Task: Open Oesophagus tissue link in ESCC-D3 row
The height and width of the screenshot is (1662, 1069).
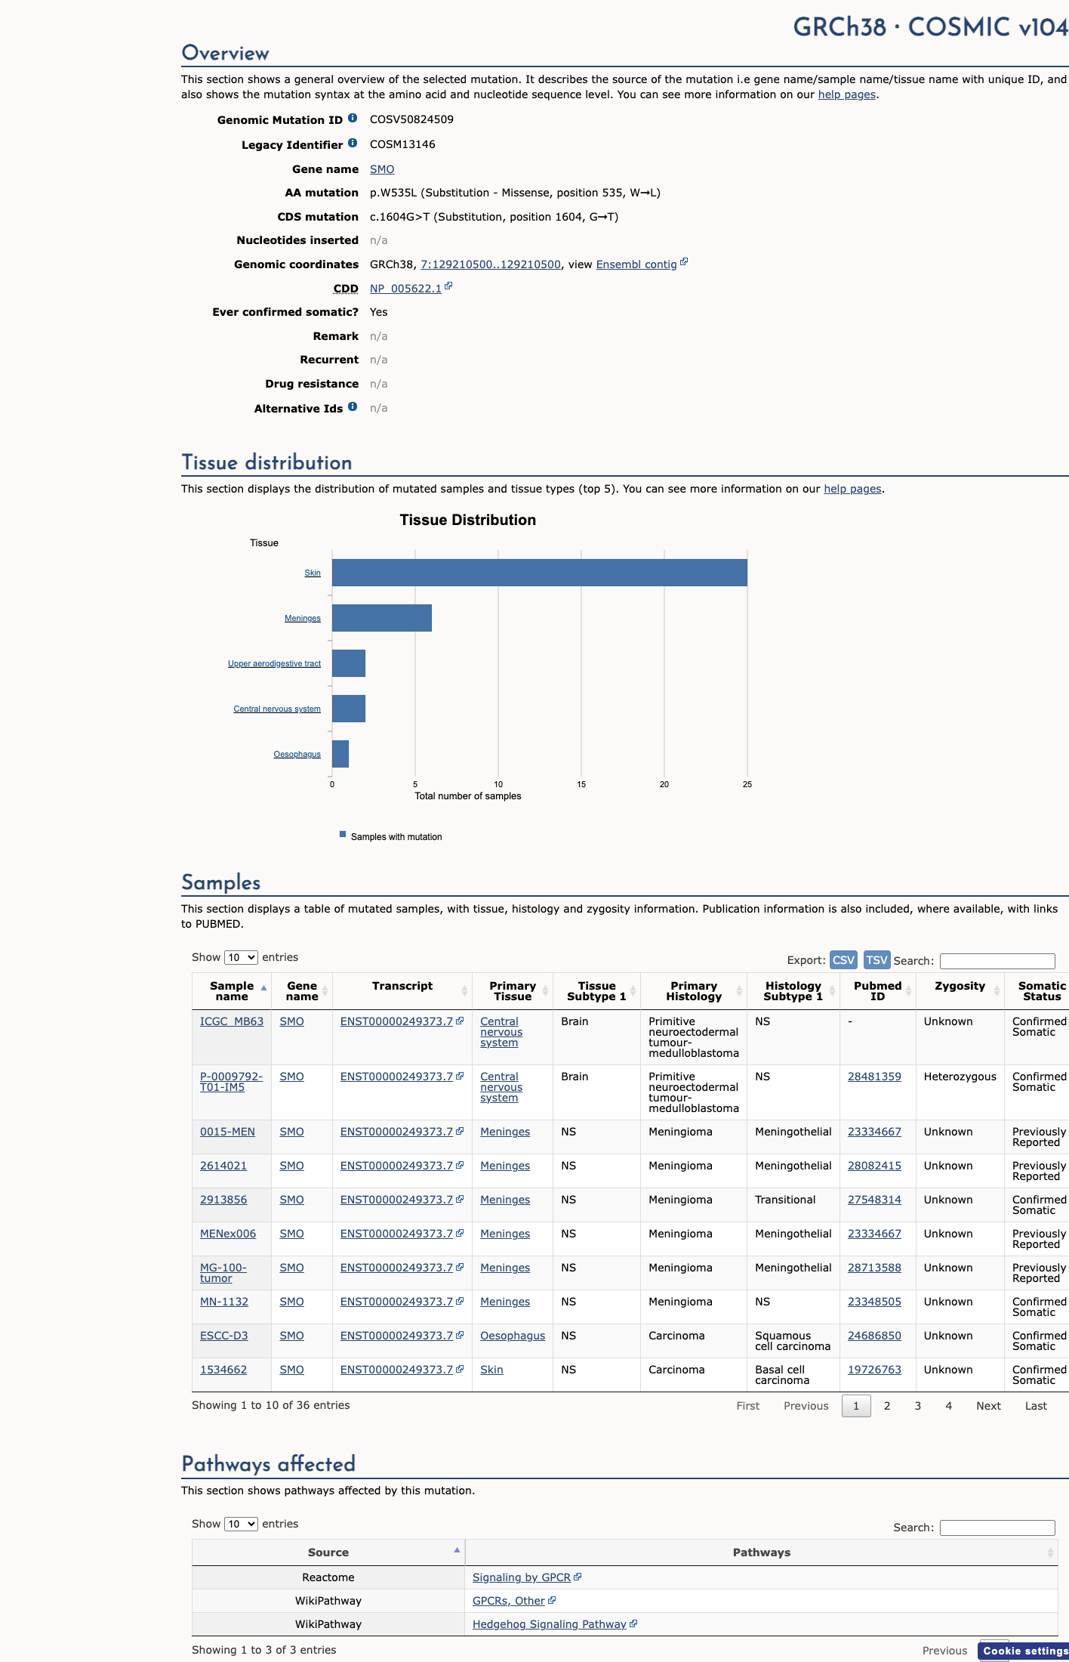Action: (x=513, y=1336)
